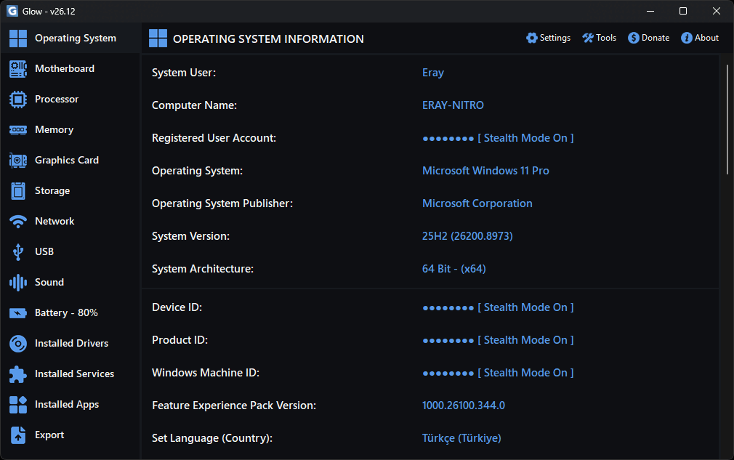Click the Microsoft Windows 11 Pro value
Viewport: 734px width, 460px height.
(x=485, y=171)
